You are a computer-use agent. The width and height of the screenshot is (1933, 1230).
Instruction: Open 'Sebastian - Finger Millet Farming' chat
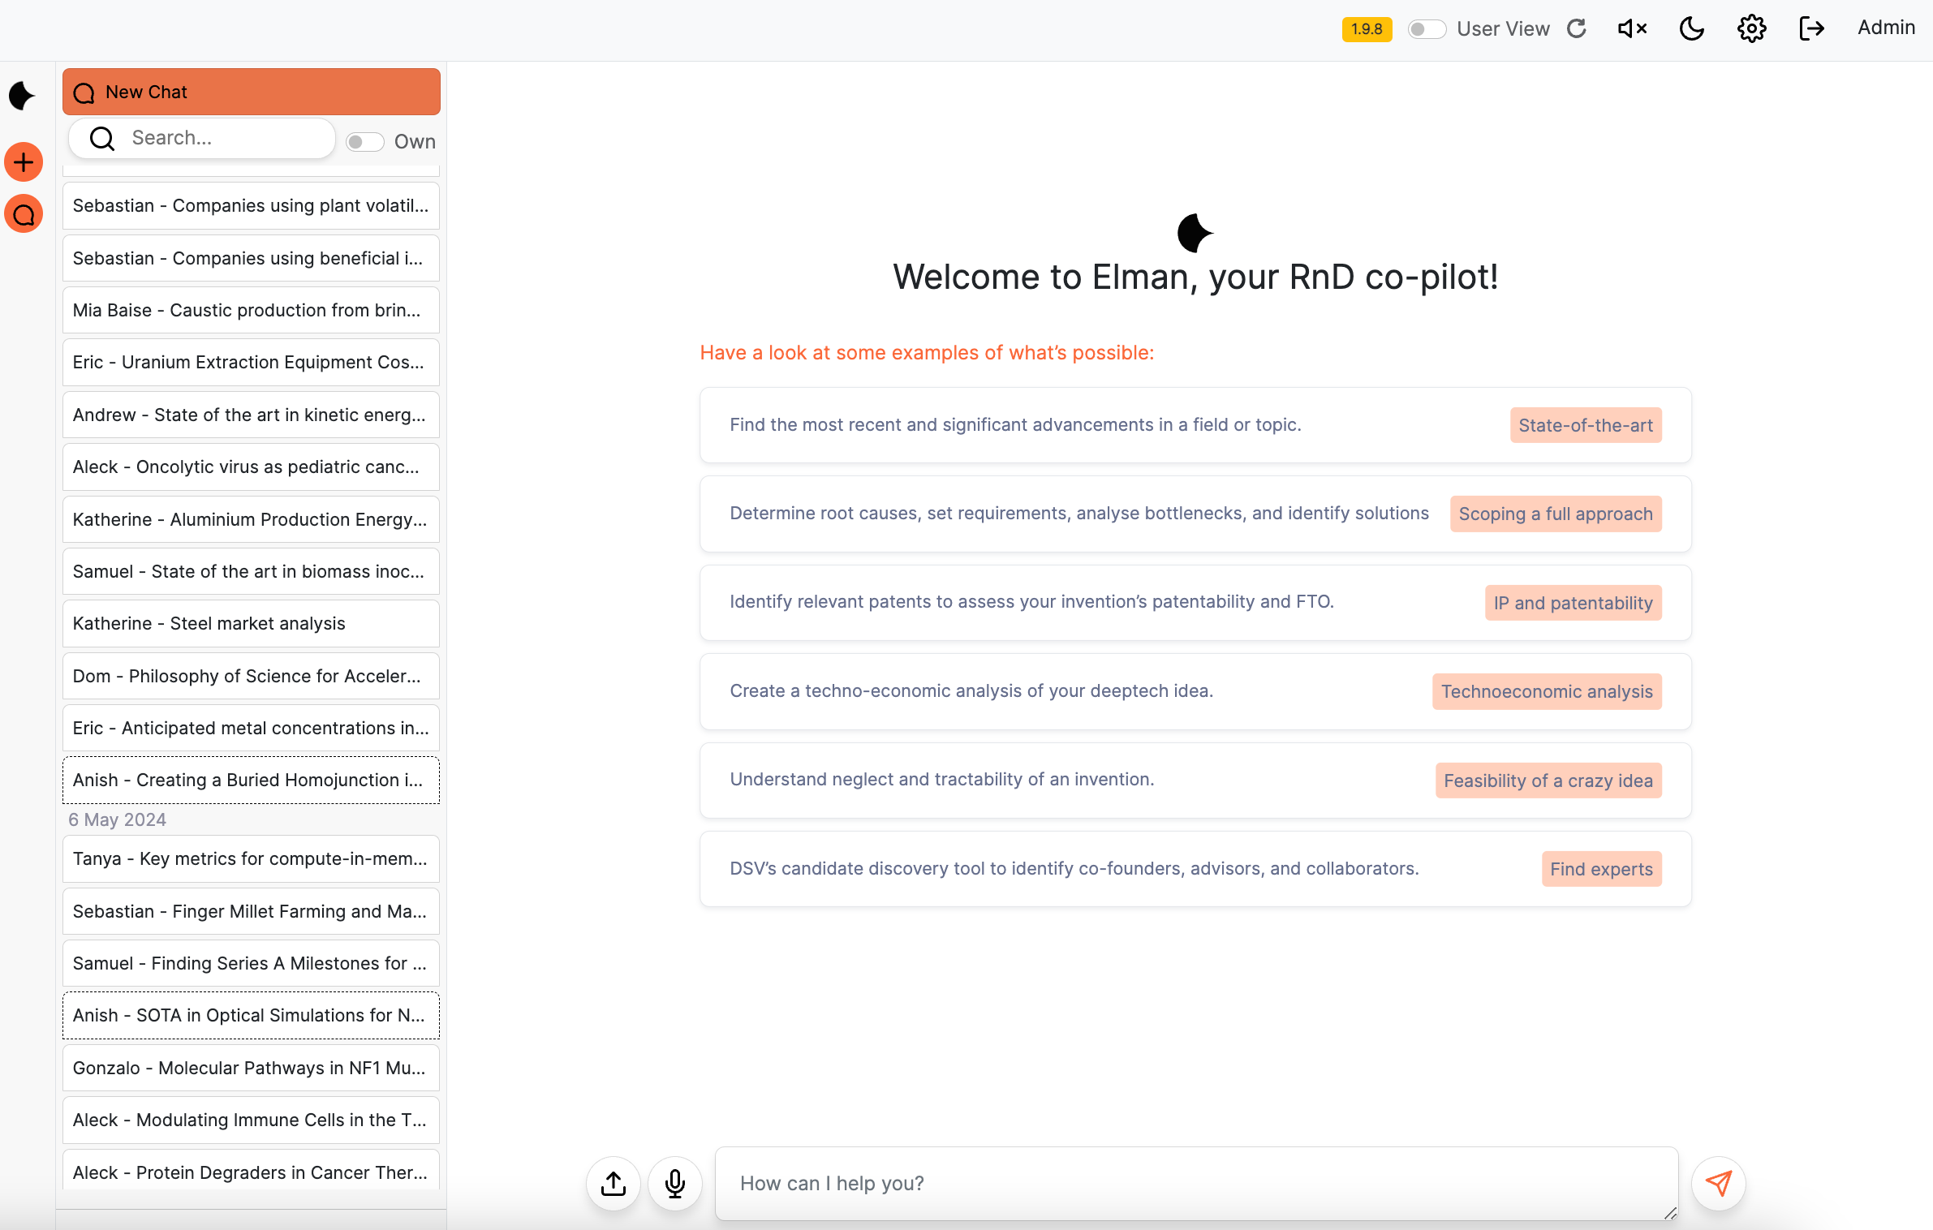pos(252,912)
